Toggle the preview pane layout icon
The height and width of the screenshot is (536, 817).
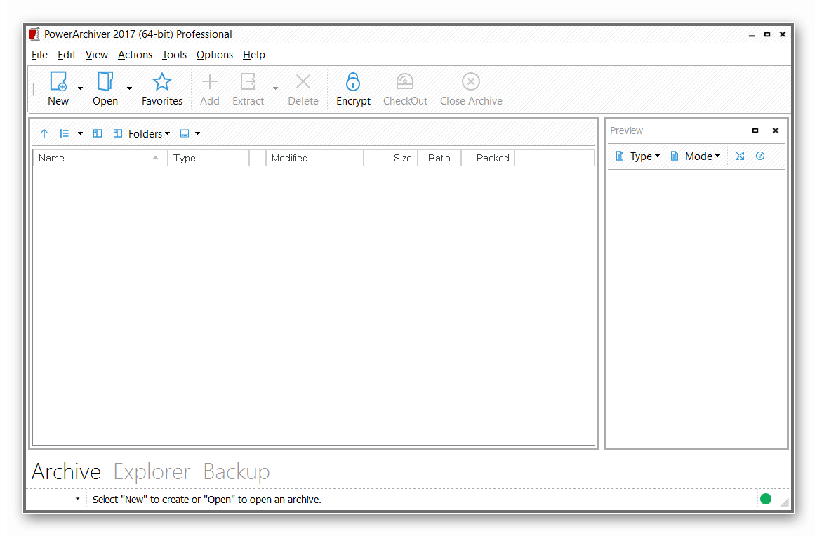185,133
